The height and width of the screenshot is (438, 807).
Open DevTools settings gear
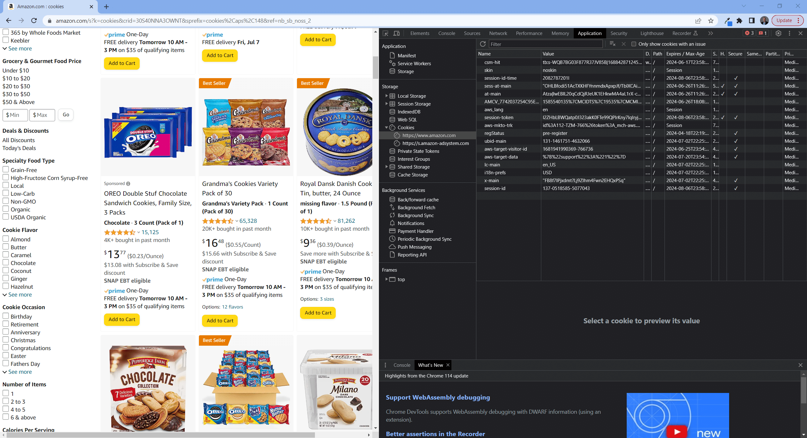click(778, 33)
